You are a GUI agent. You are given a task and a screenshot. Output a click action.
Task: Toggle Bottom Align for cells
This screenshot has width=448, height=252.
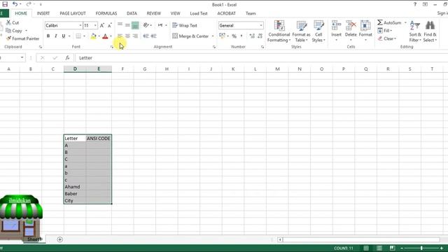[135, 25]
